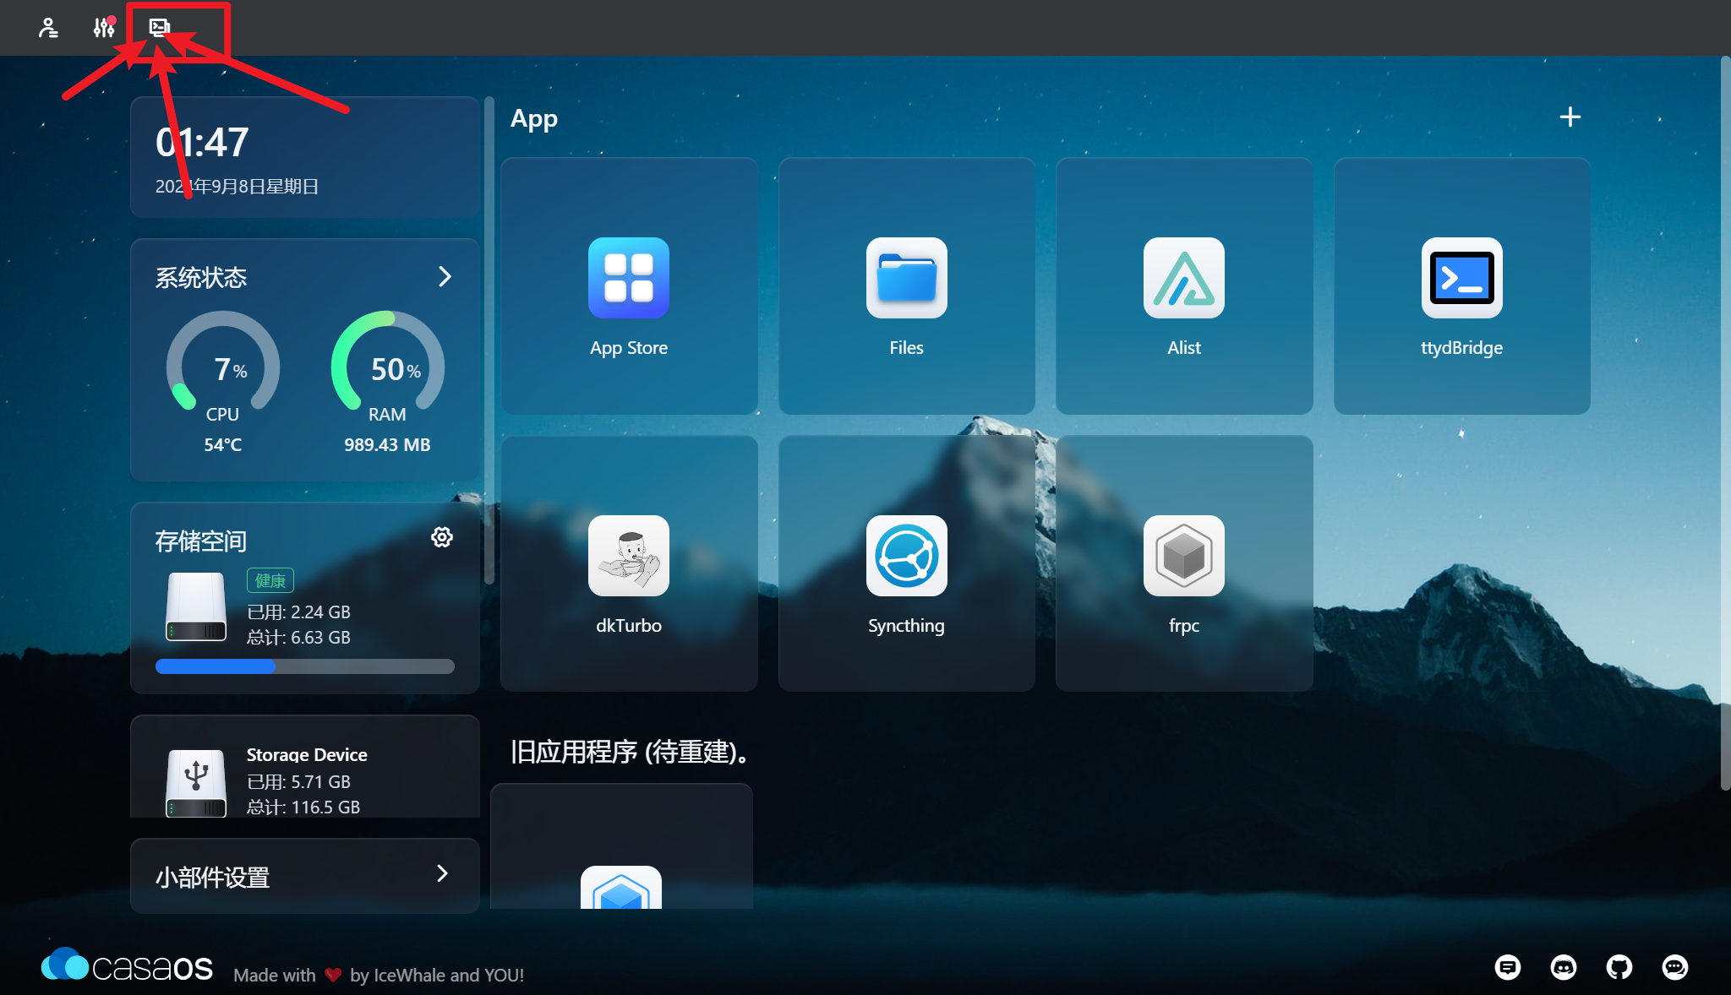Expand 小部件设置 with its chevron

(x=442, y=873)
